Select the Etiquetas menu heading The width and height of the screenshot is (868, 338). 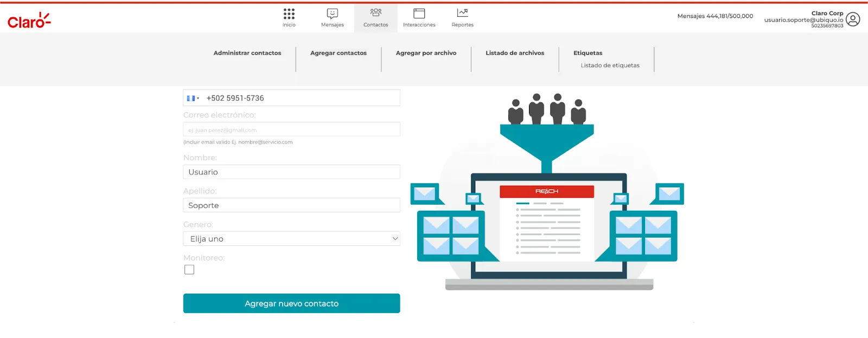click(x=588, y=53)
